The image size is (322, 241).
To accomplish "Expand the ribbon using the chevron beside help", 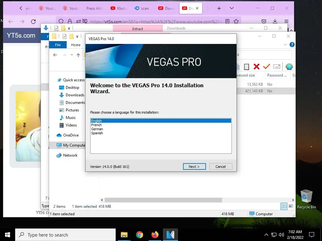I will [285, 45].
